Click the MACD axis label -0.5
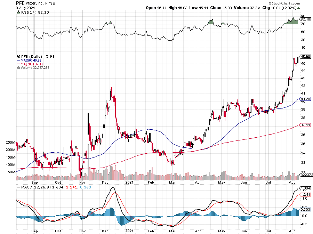The width and height of the screenshot is (313, 234). (304, 224)
